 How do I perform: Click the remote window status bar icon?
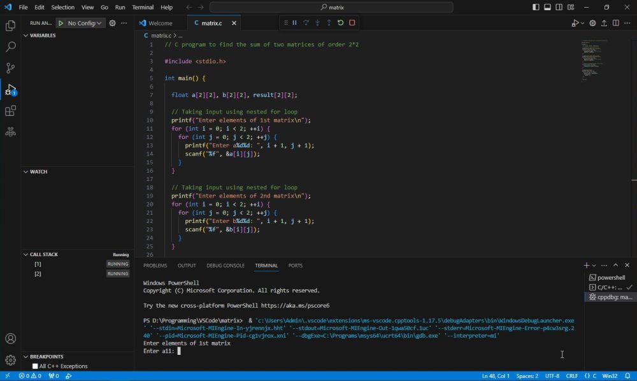pos(7,376)
